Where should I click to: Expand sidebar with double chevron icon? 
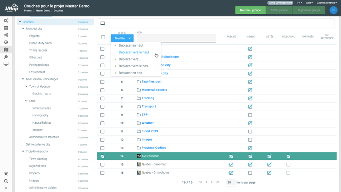click(x=6, y=188)
